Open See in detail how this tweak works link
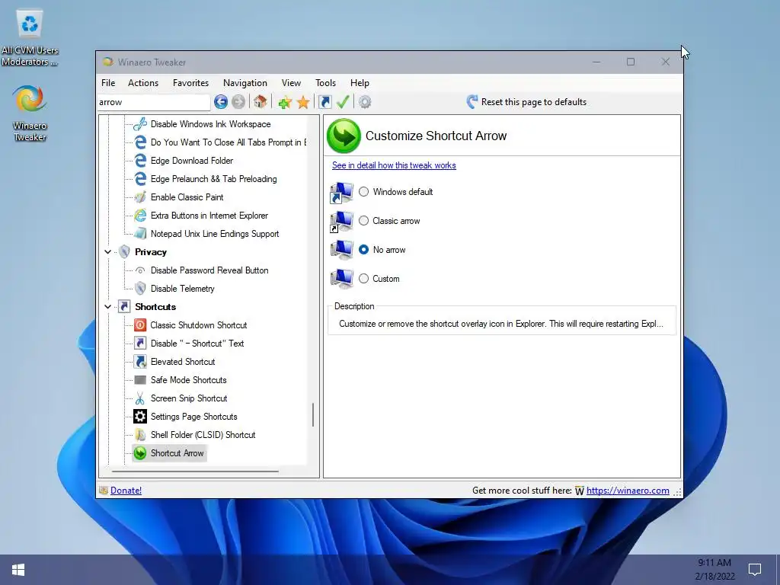The image size is (780, 585). coord(394,165)
